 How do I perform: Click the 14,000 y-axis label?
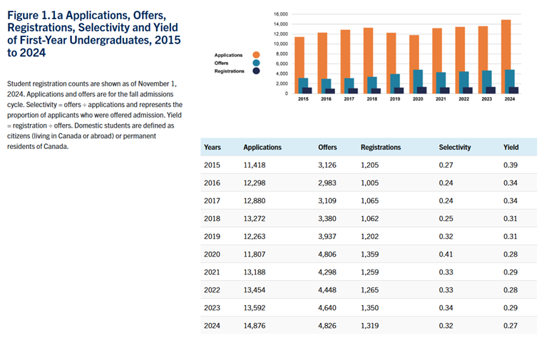point(280,24)
